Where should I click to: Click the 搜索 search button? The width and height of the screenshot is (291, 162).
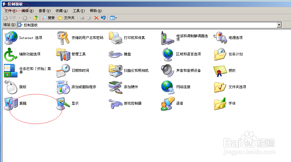point(48,18)
